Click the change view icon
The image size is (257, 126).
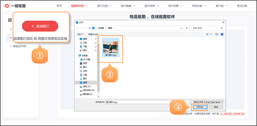click(x=208, y=34)
